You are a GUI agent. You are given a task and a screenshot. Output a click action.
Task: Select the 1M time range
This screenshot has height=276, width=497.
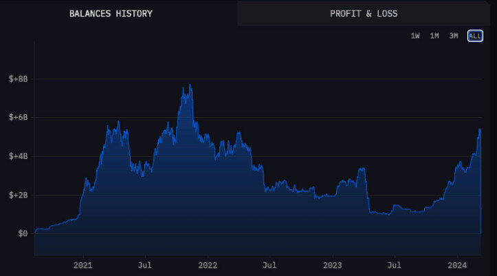(x=434, y=36)
